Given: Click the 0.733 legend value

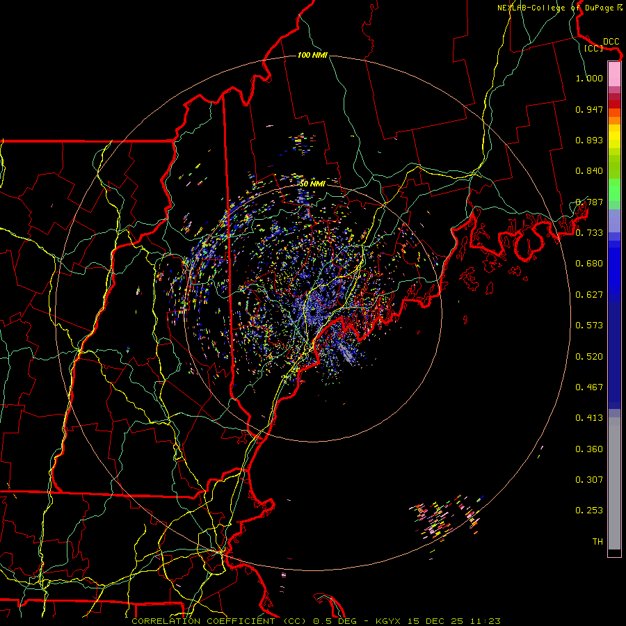Looking at the screenshot, I should click(x=589, y=233).
